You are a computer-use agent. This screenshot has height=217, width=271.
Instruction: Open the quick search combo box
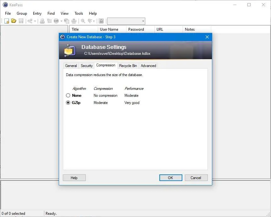[x=126, y=21]
